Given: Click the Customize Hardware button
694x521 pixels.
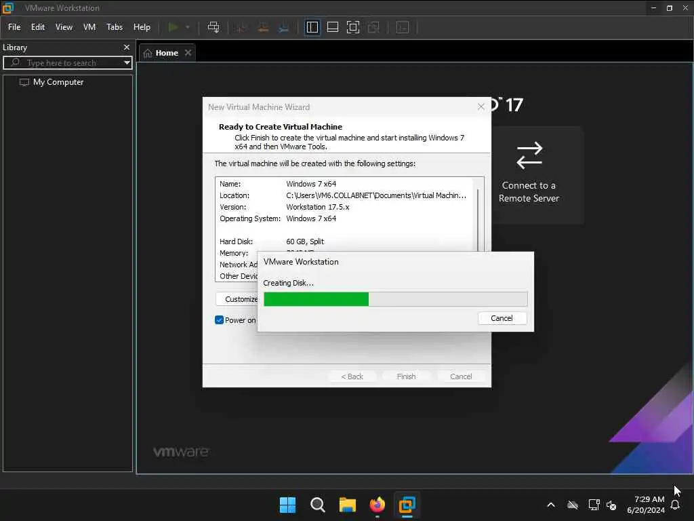Looking at the screenshot, I should point(237,299).
